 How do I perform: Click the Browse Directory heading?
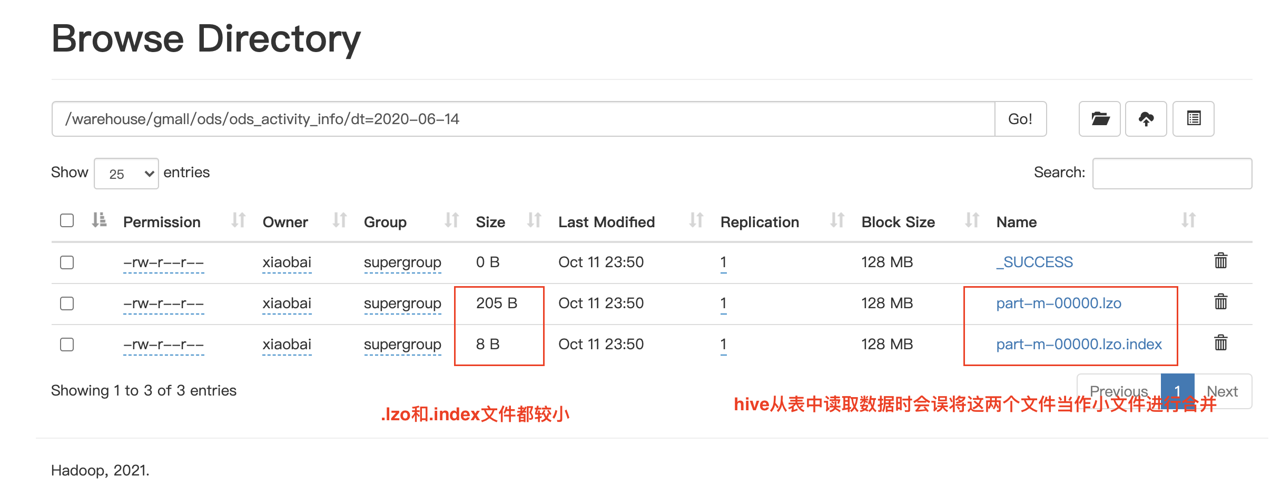206,39
